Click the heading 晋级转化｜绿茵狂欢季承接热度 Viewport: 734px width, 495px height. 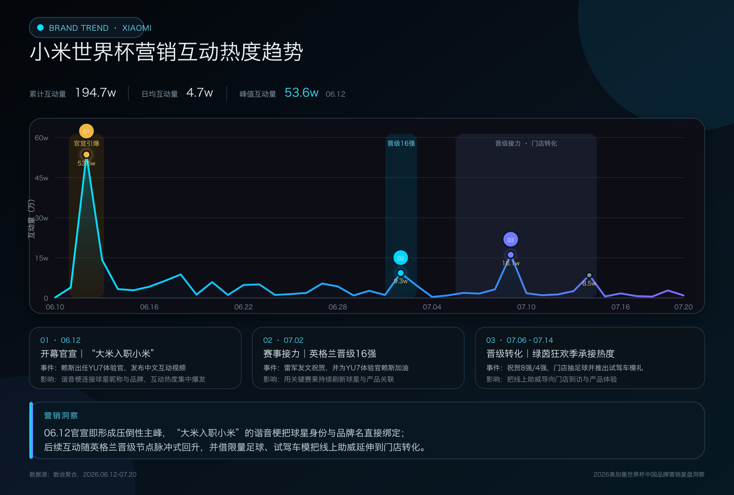click(x=550, y=354)
